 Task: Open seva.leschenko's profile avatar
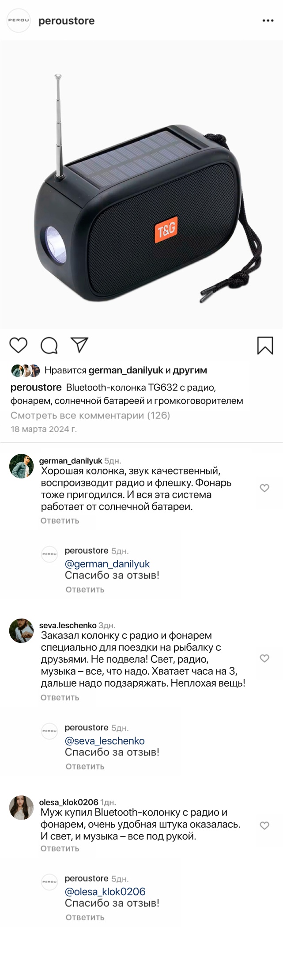coord(22,631)
